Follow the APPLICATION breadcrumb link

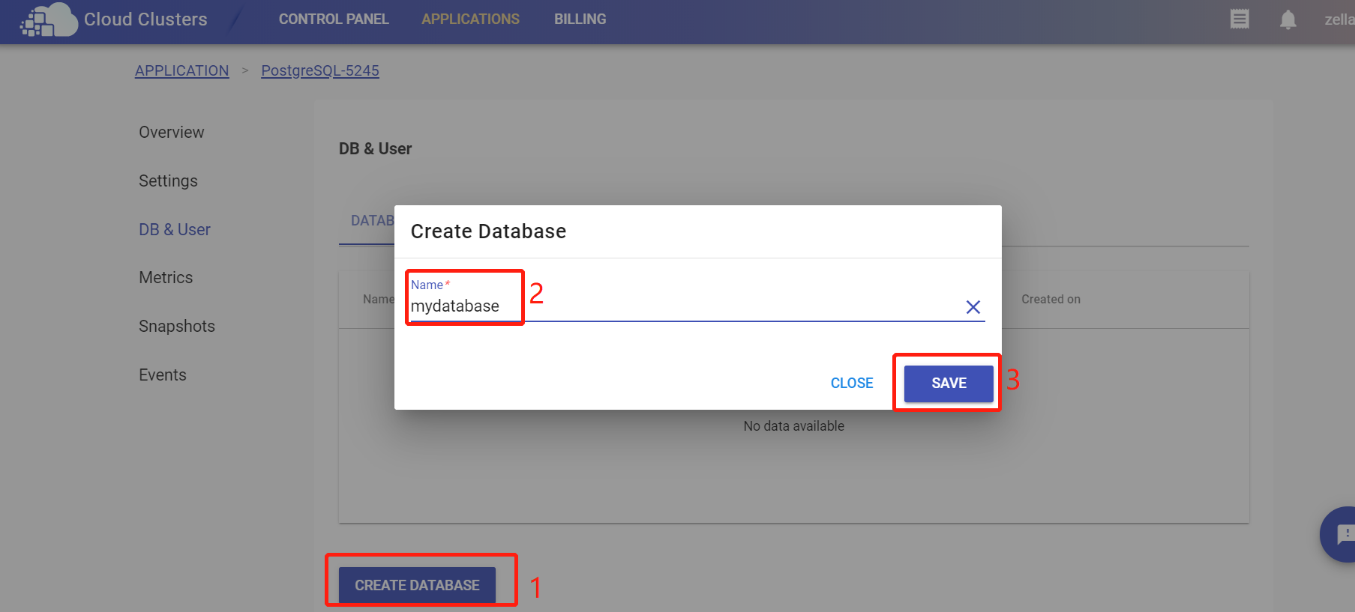(181, 70)
